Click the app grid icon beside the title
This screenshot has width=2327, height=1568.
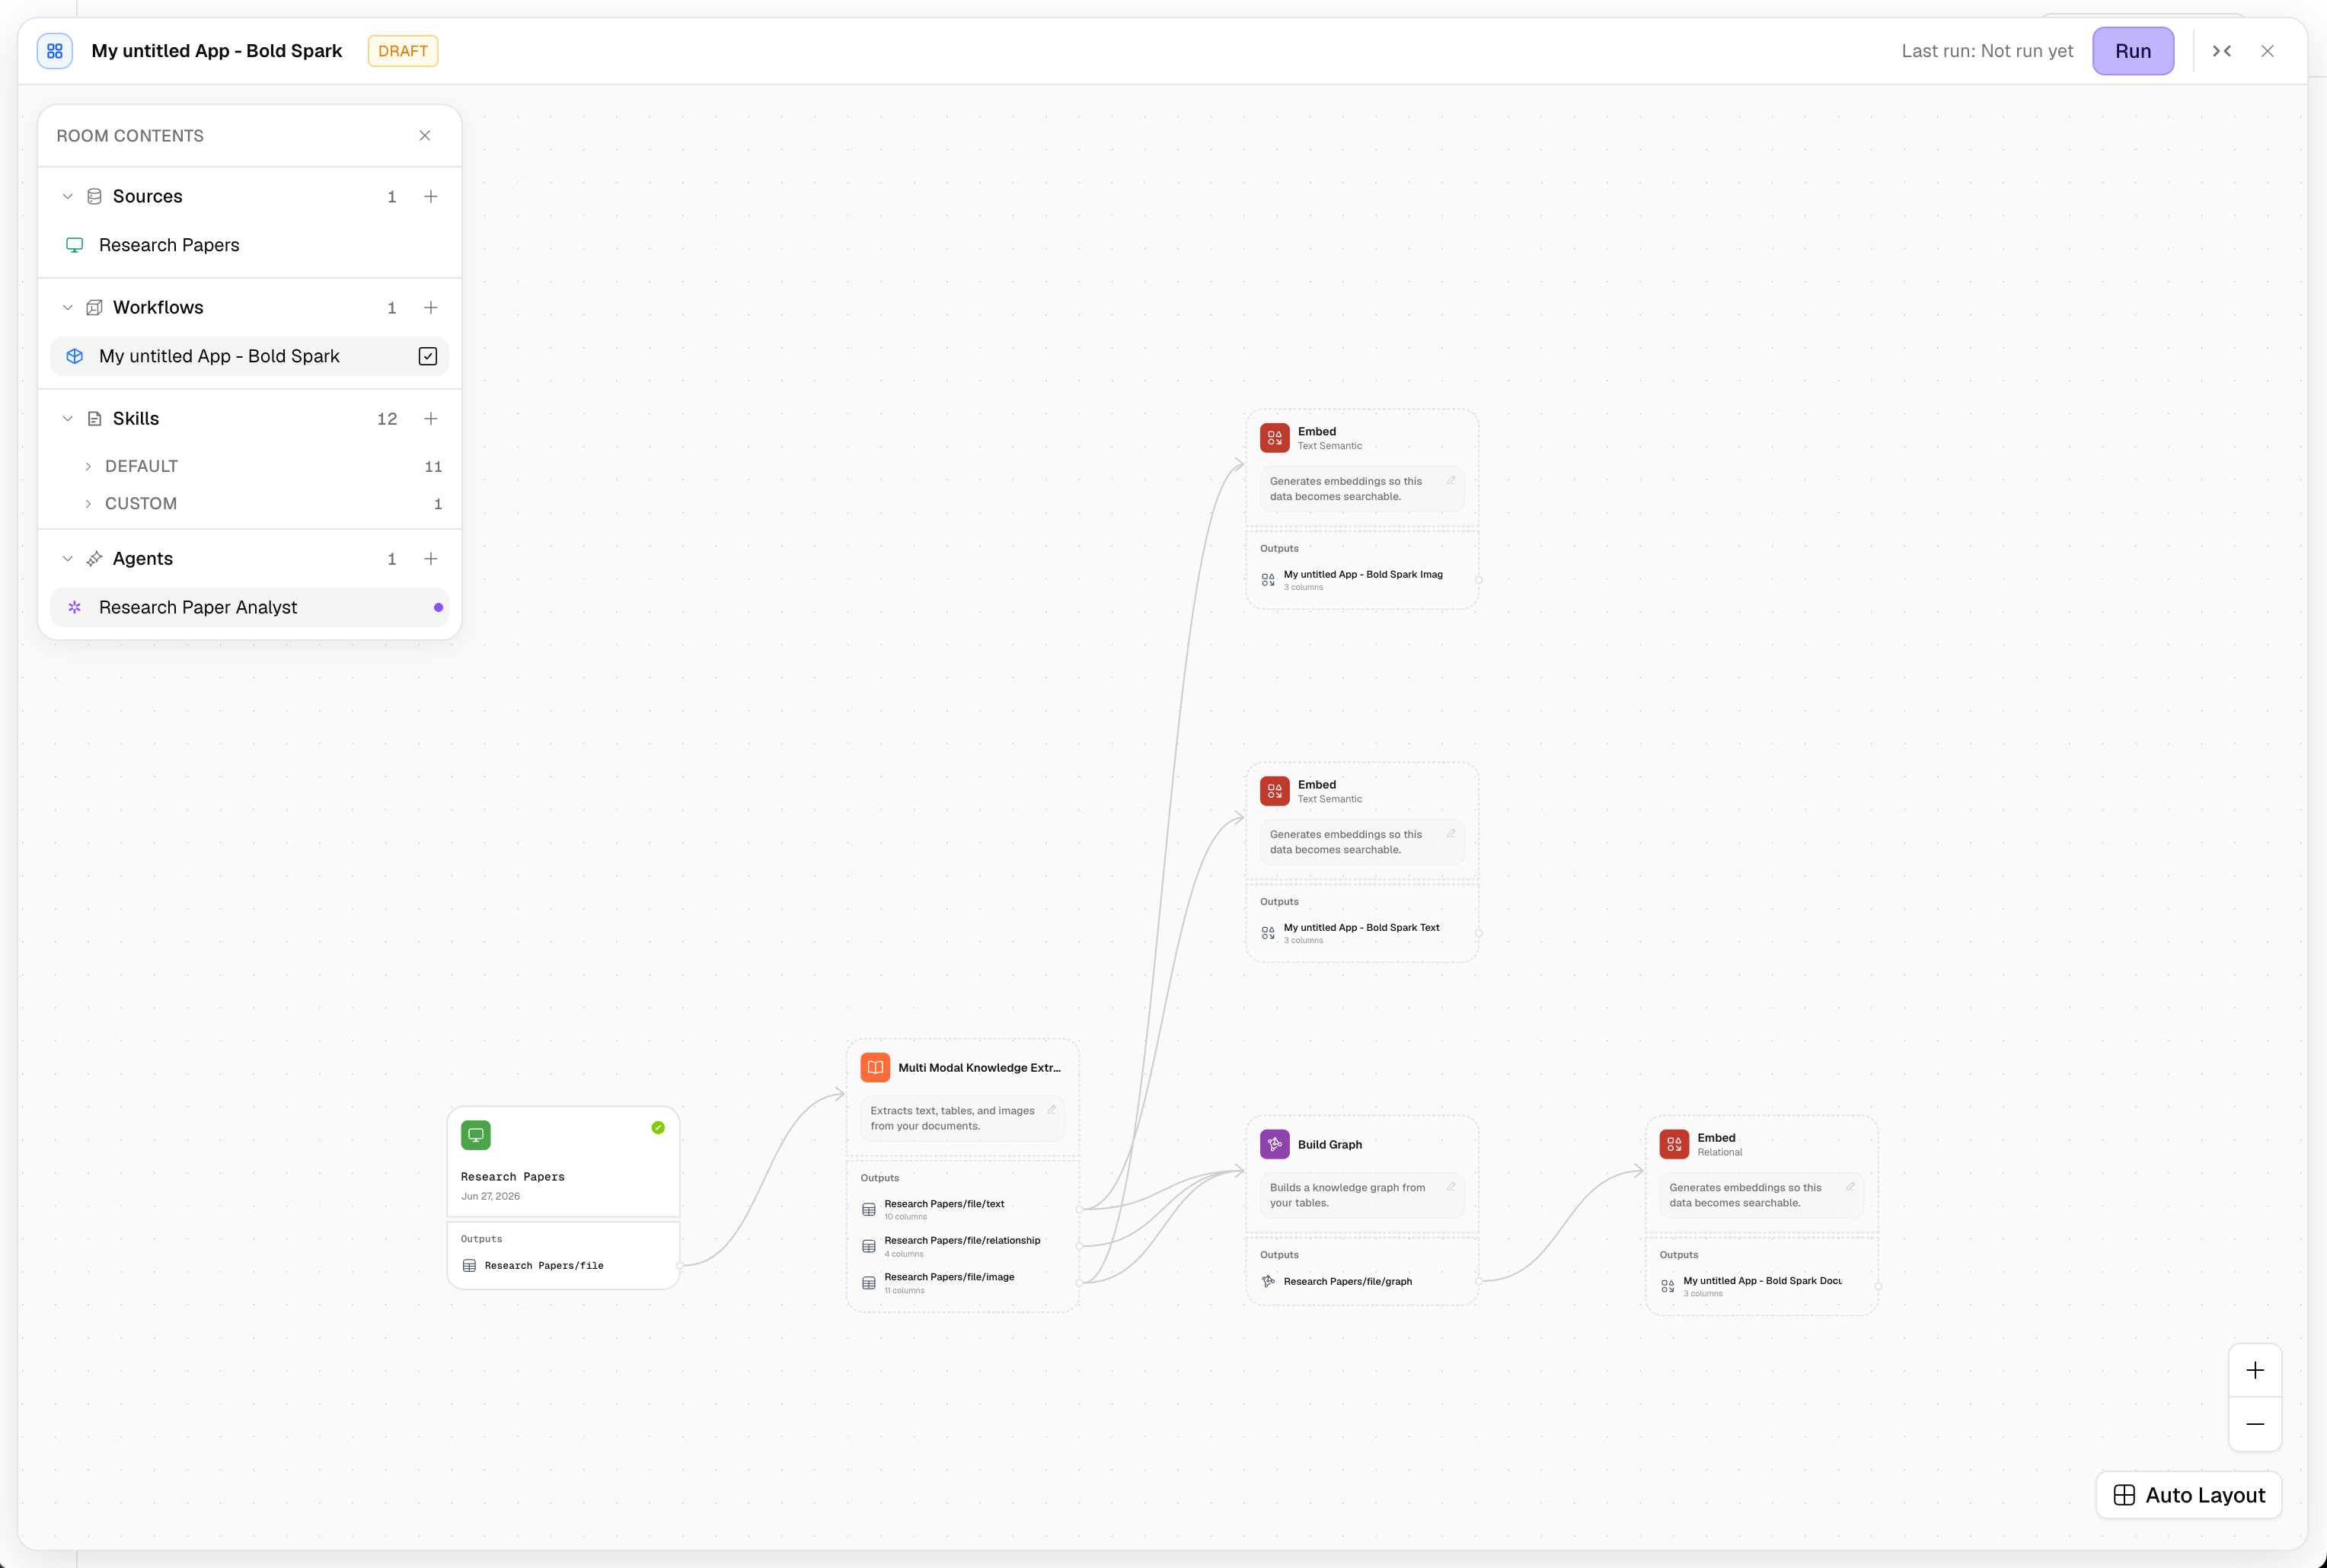[55, 51]
